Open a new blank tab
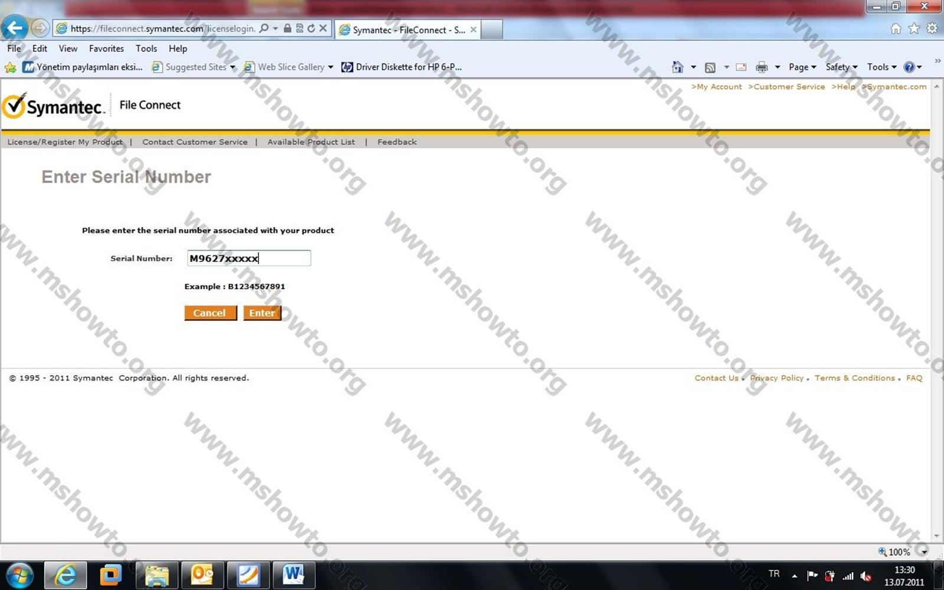 (x=491, y=29)
